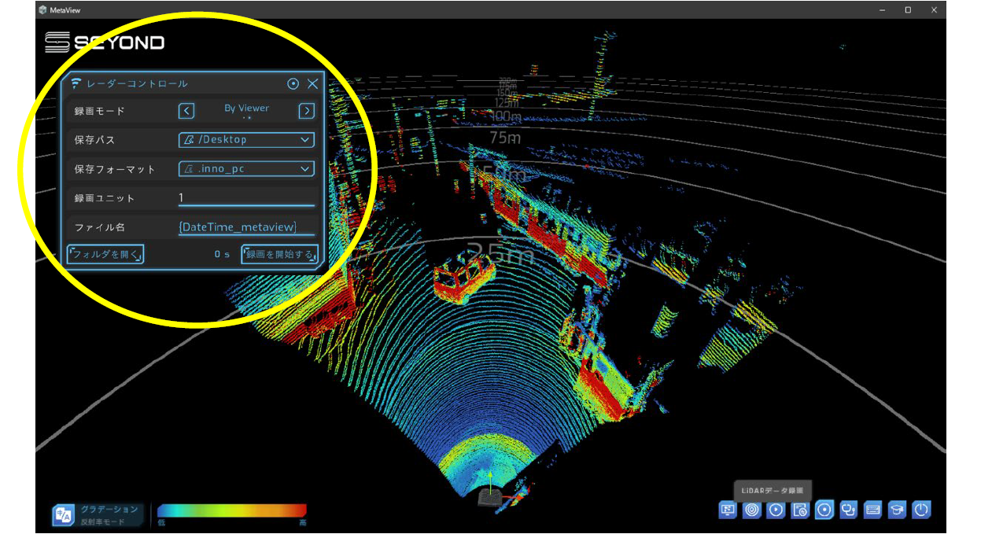
Task: Click the フォルダを開く button
Action: coord(105,254)
